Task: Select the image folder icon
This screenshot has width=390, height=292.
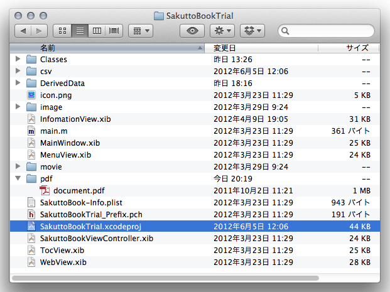Action: (31, 107)
